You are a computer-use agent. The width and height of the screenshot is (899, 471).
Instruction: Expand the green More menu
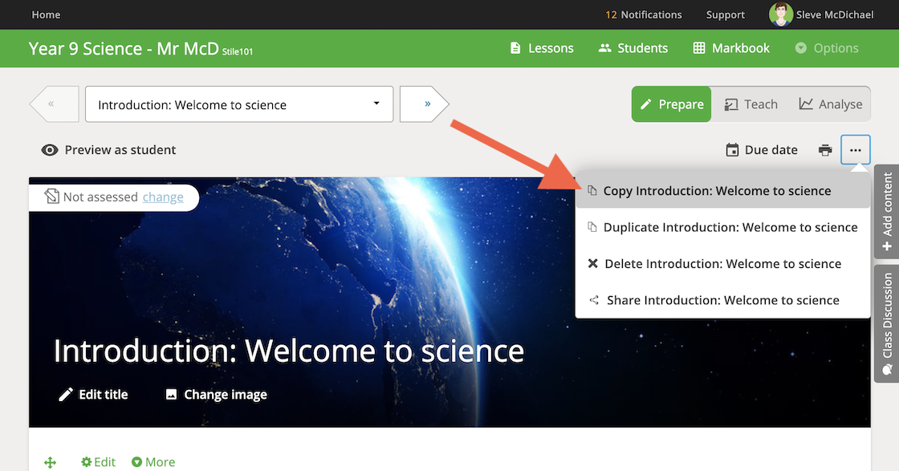(x=153, y=462)
